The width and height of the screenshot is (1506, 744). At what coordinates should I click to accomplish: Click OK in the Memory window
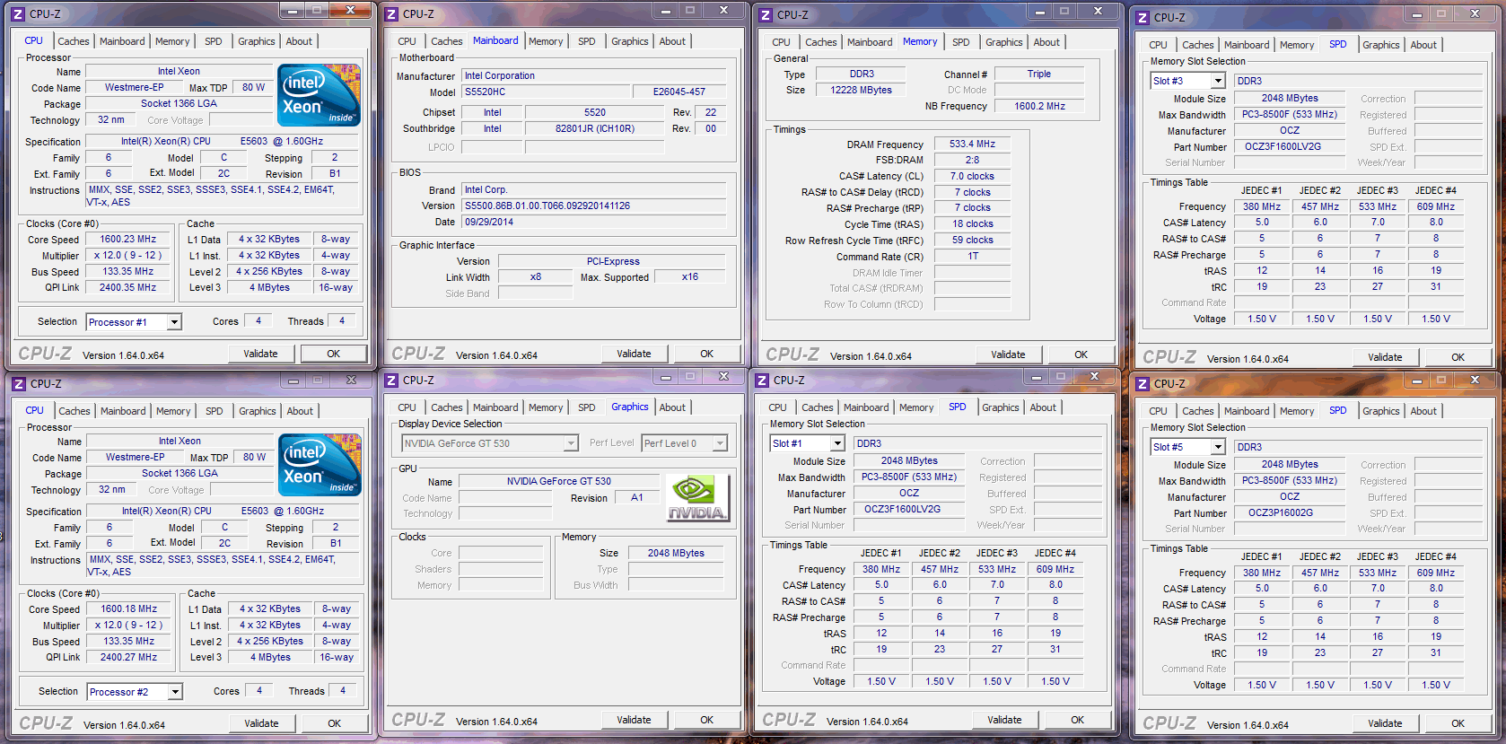pyautogui.click(x=1081, y=354)
